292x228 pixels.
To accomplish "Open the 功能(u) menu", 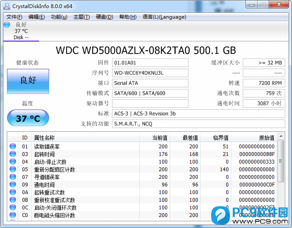I will 59,17.
